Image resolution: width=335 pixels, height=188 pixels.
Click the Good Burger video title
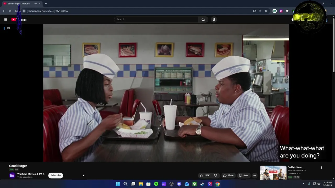click(18, 166)
